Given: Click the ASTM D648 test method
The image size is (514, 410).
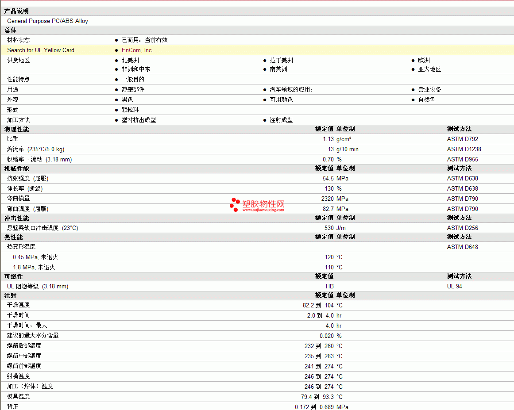Looking at the screenshot, I should coord(463,247).
